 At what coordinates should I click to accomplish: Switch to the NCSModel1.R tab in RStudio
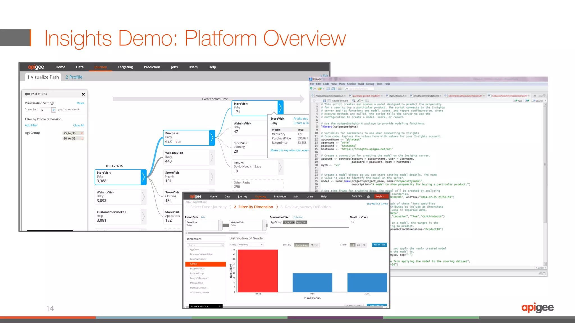tap(397, 96)
